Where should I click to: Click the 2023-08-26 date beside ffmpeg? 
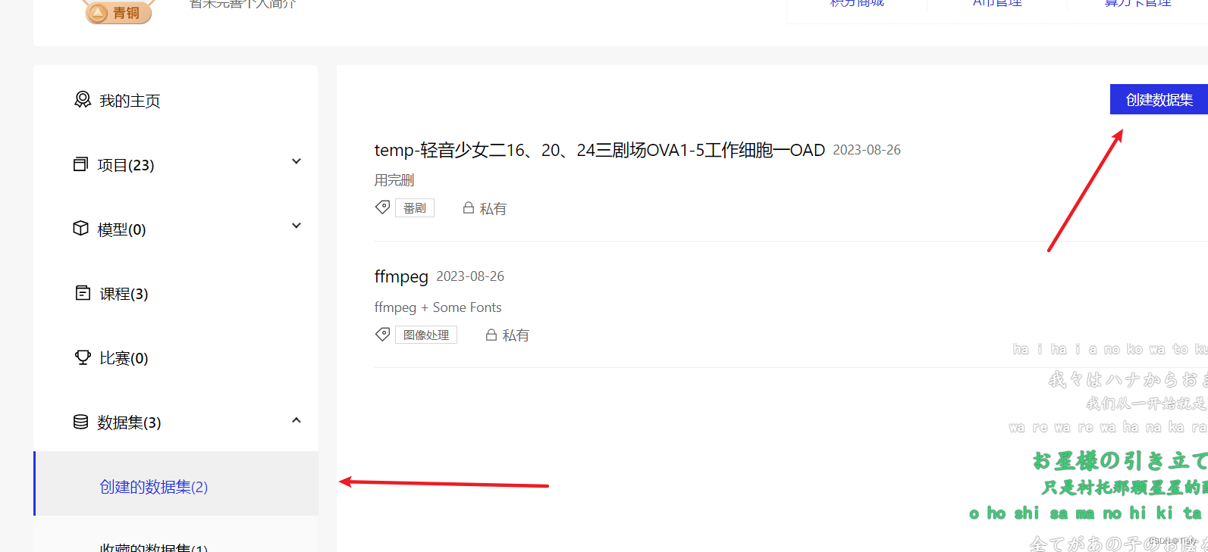pos(470,276)
